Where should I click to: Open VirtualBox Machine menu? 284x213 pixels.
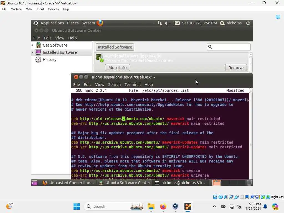16,9
